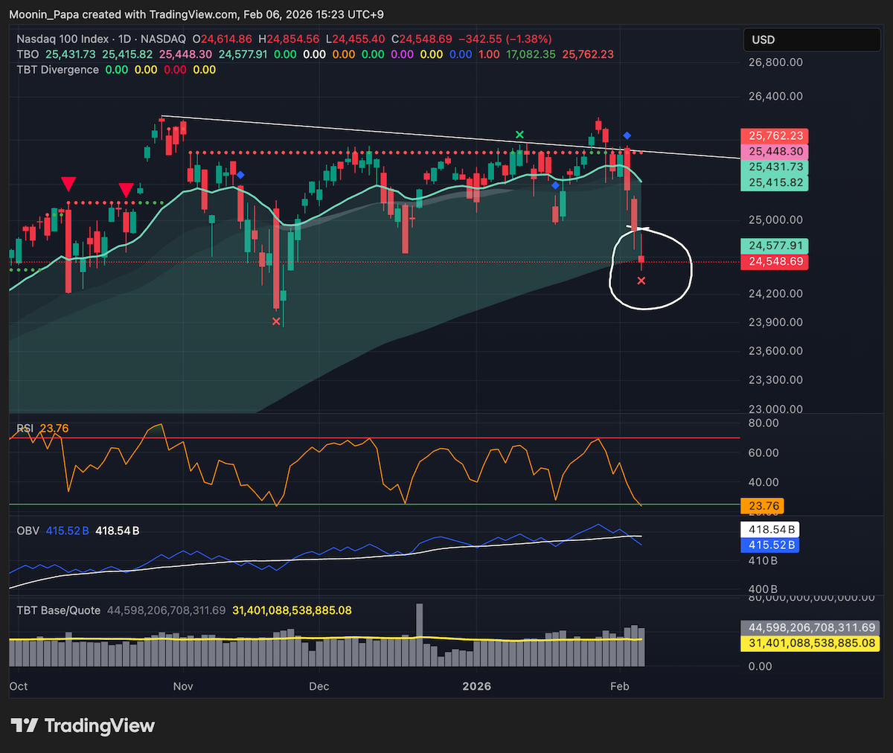Click the OBV legend value 415.52 B

[x=68, y=531]
